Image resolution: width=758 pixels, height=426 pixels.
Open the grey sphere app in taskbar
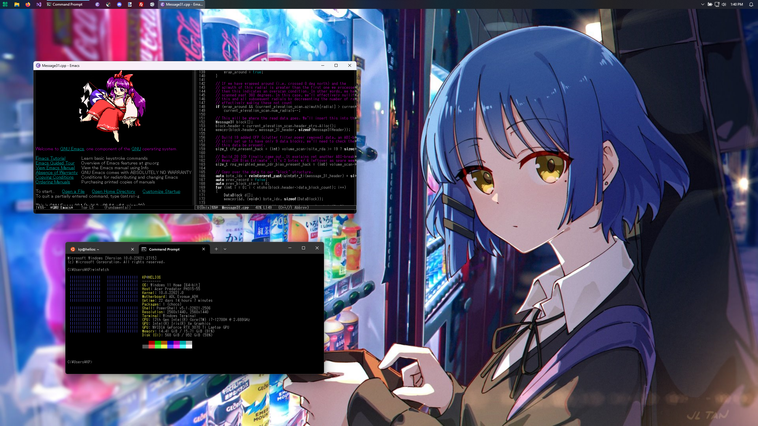click(x=152, y=4)
